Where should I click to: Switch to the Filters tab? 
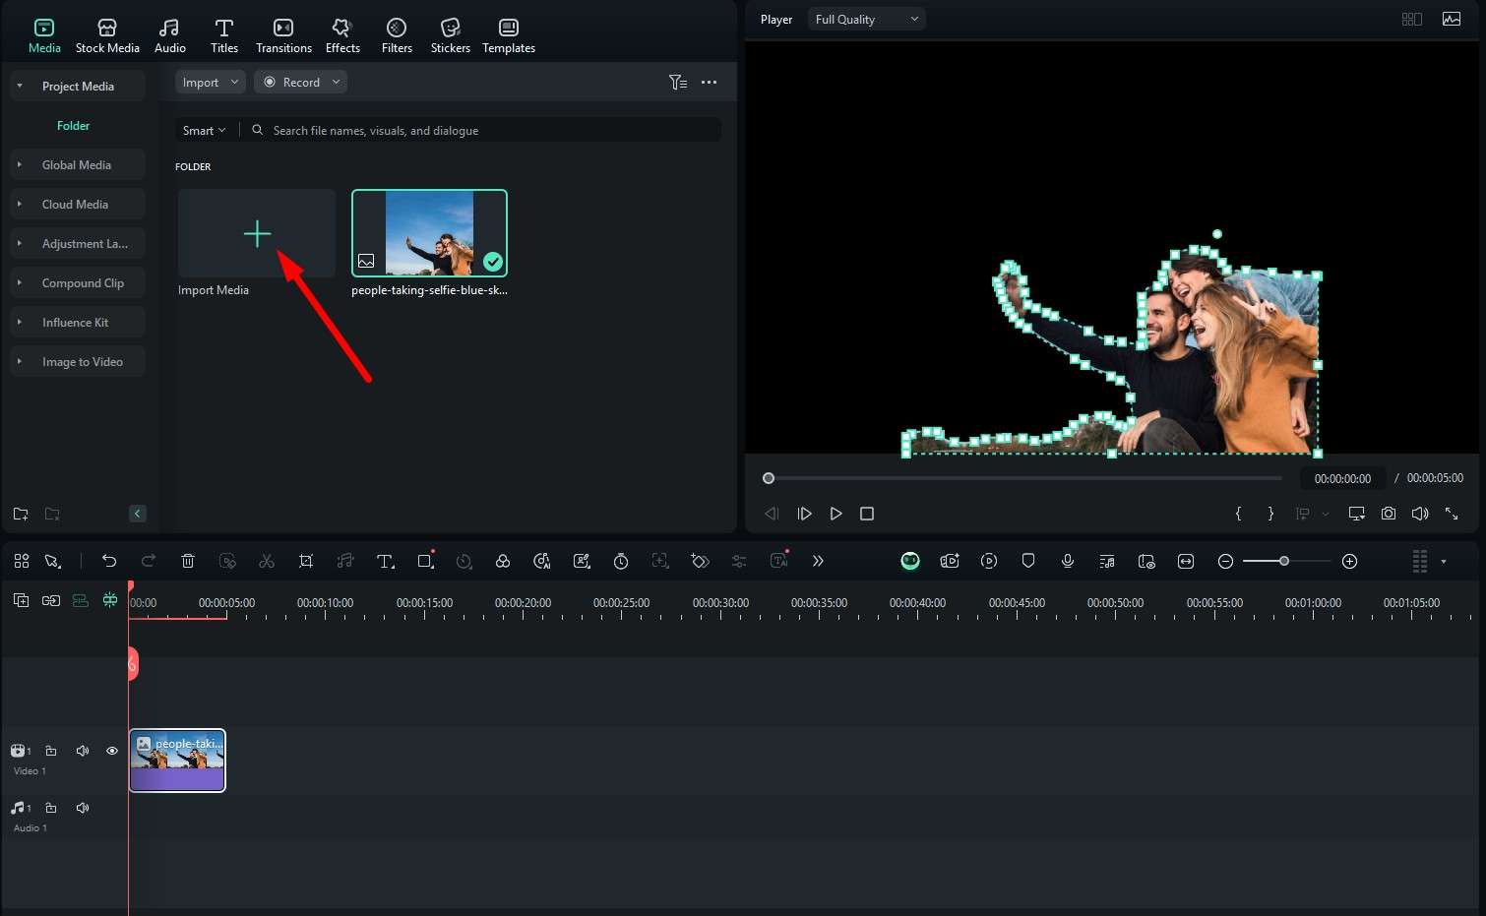(397, 35)
